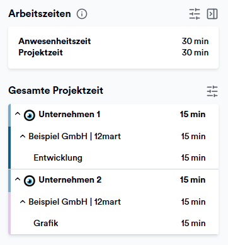
Task: Collapse the Unternehmen 1 group chevron
Action: (18, 114)
